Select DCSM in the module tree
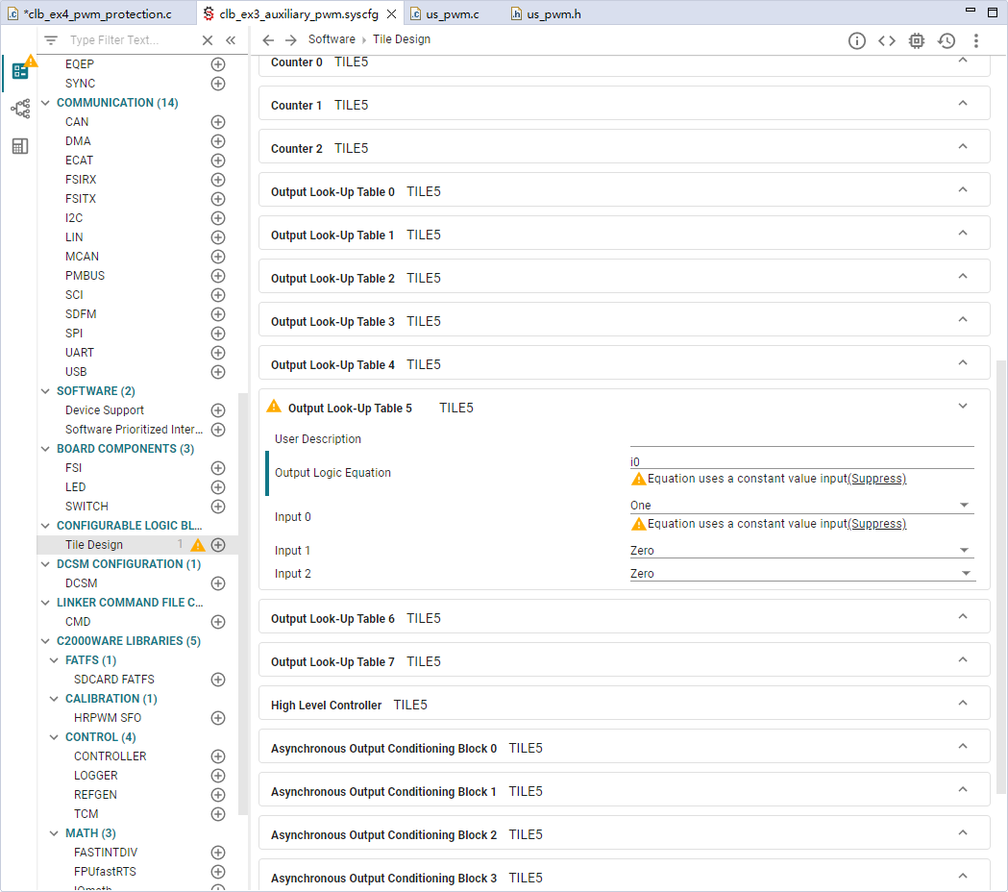This screenshot has height=892, width=1008. point(82,583)
